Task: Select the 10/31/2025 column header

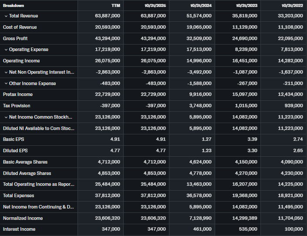Action: click(x=155, y=5)
